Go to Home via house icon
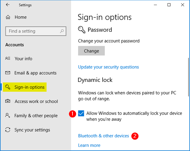Viewport: 190px width, 151px height. click(x=8, y=17)
